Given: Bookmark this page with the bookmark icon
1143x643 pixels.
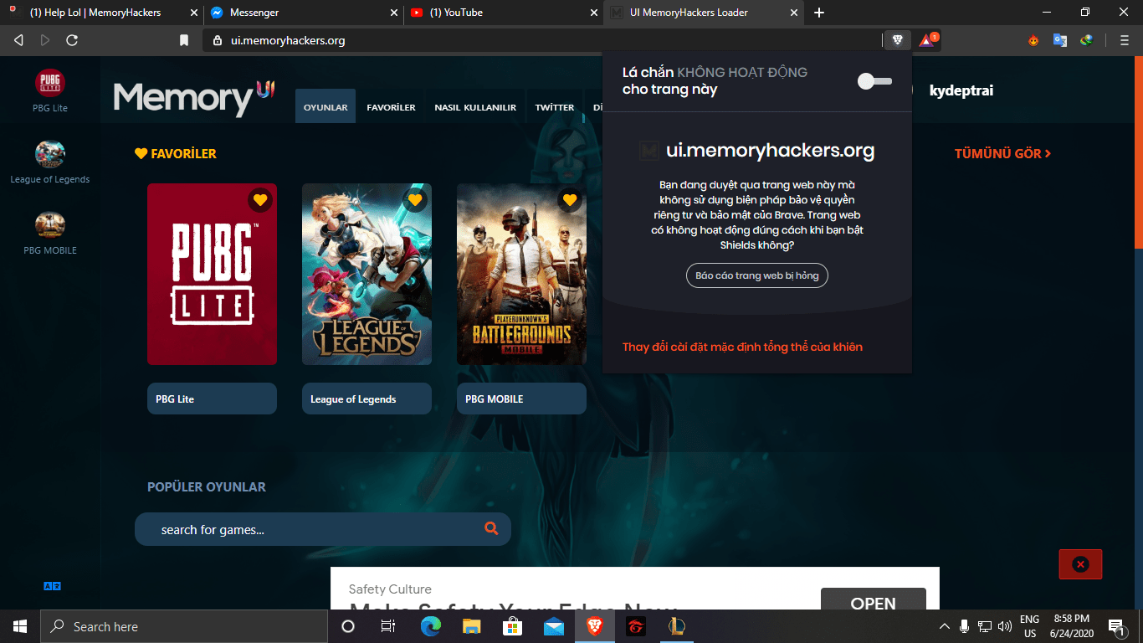Looking at the screenshot, I should pos(184,40).
